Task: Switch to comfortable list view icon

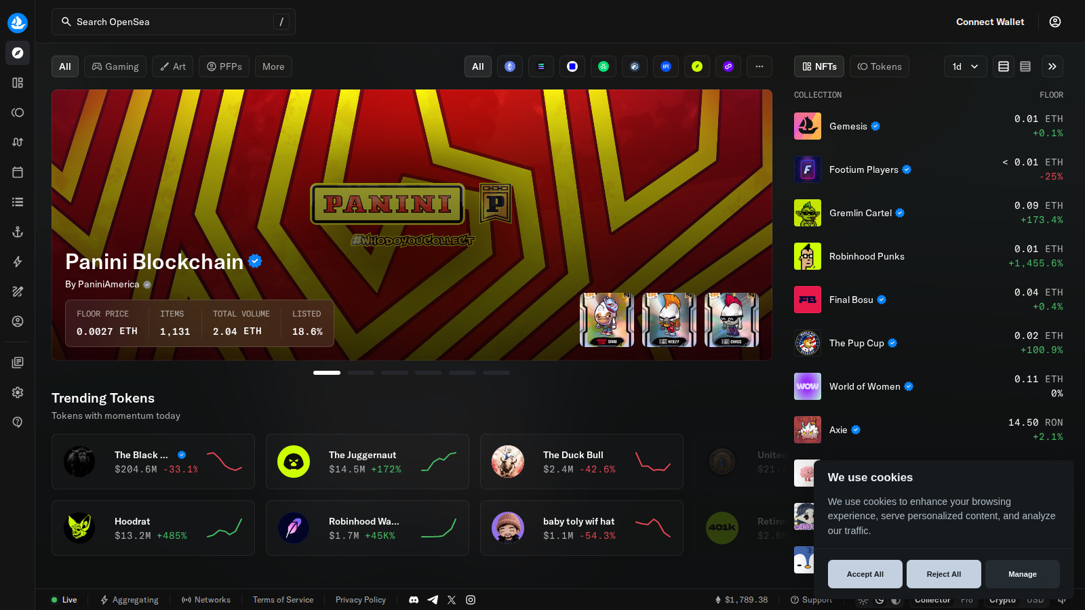Action: 1004,66
